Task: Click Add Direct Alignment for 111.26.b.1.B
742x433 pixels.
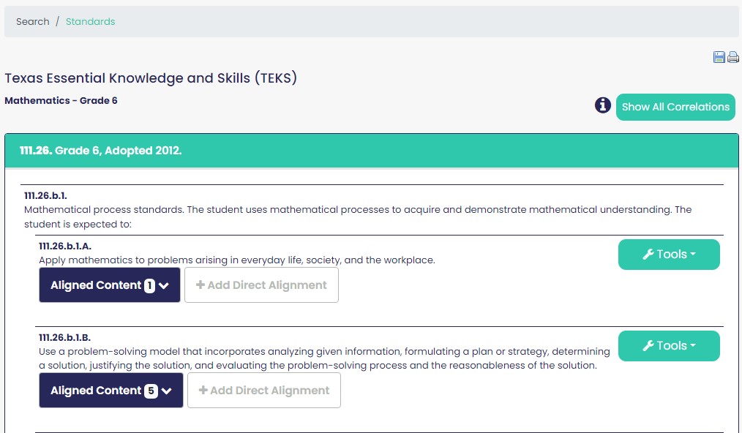Action: 264,391
